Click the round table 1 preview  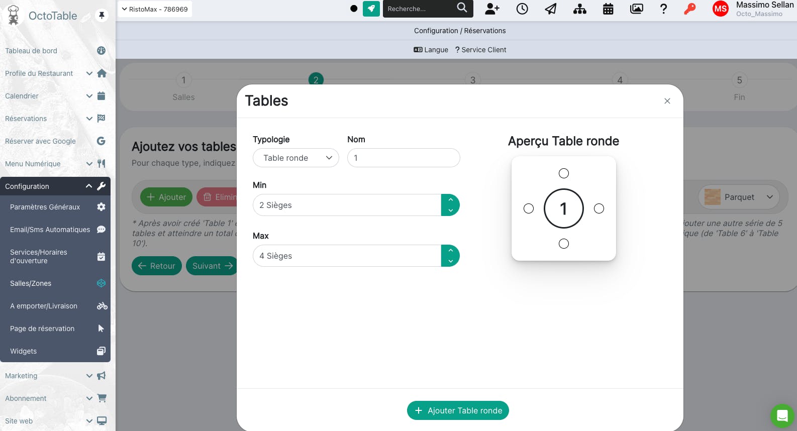point(564,208)
